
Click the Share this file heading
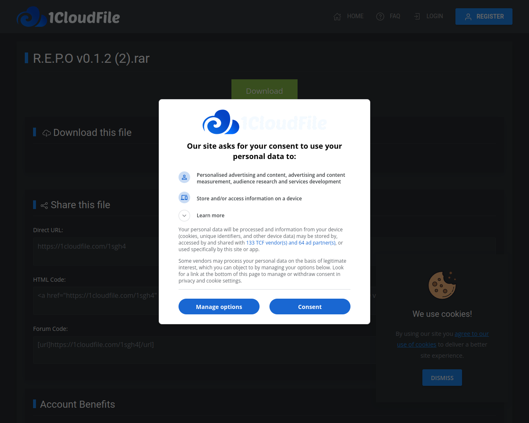(x=81, y=205)
